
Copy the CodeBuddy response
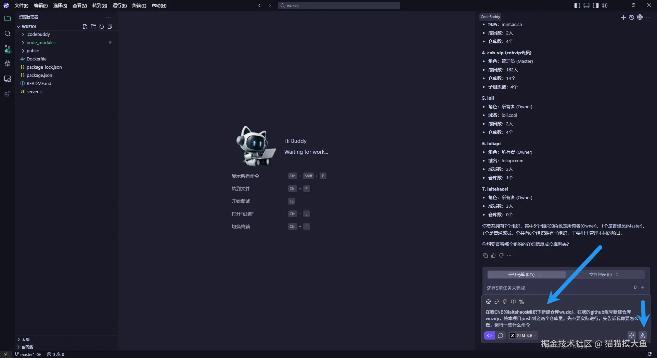[x=485, y=256]
